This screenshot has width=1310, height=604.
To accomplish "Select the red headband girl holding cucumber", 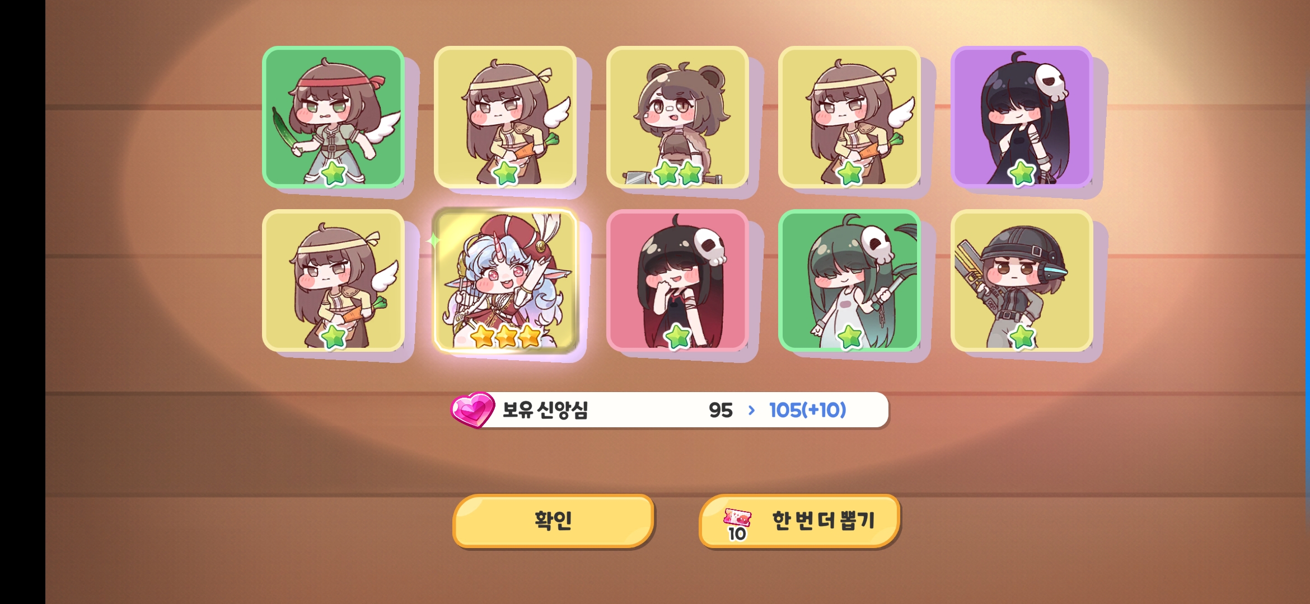I will pos(334,117).
